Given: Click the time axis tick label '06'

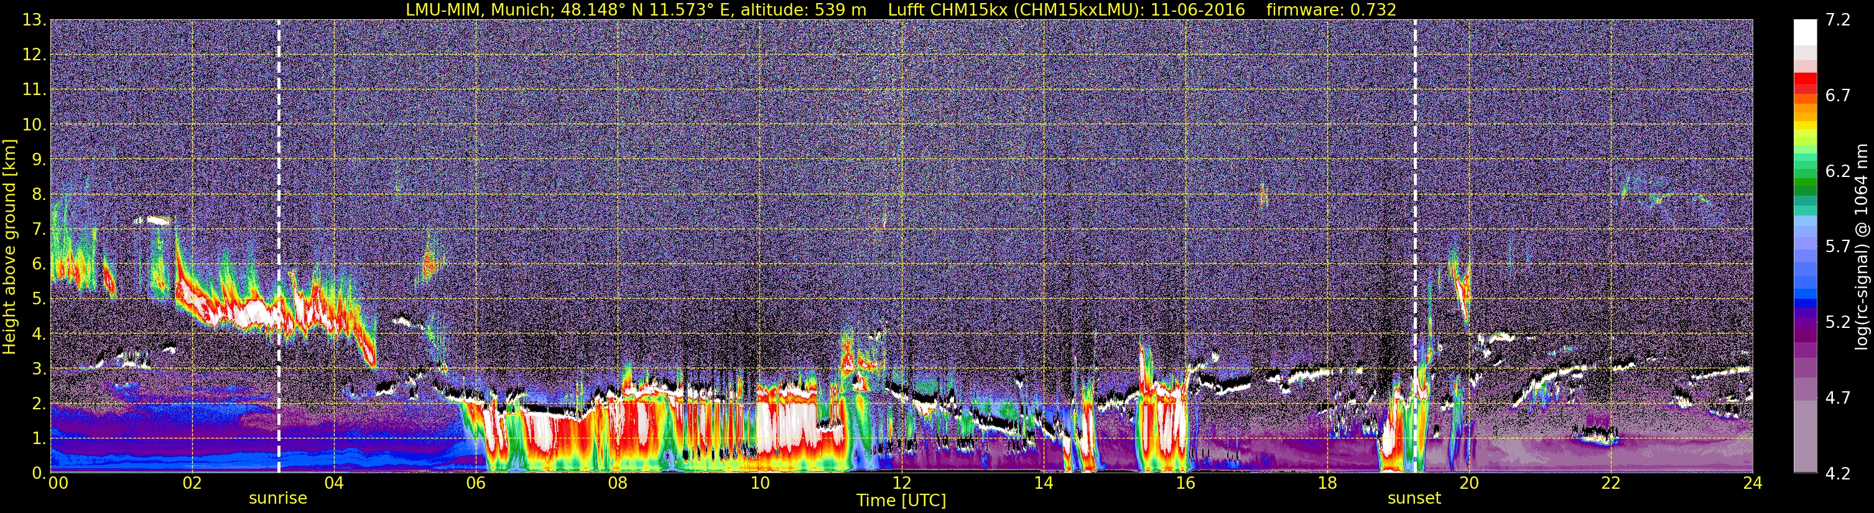Looking at the screenshot, I should tap(476, 483).
